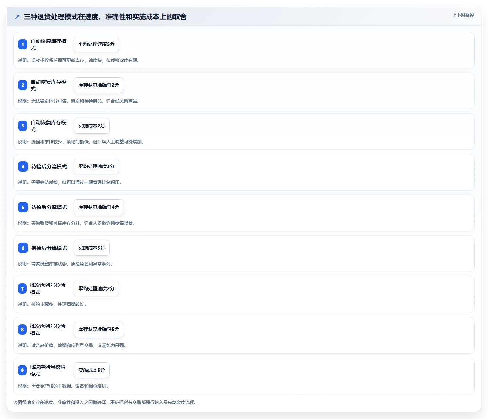Click step number badge 4
Viewport: 488px width, 419px height.
[23, 166]
